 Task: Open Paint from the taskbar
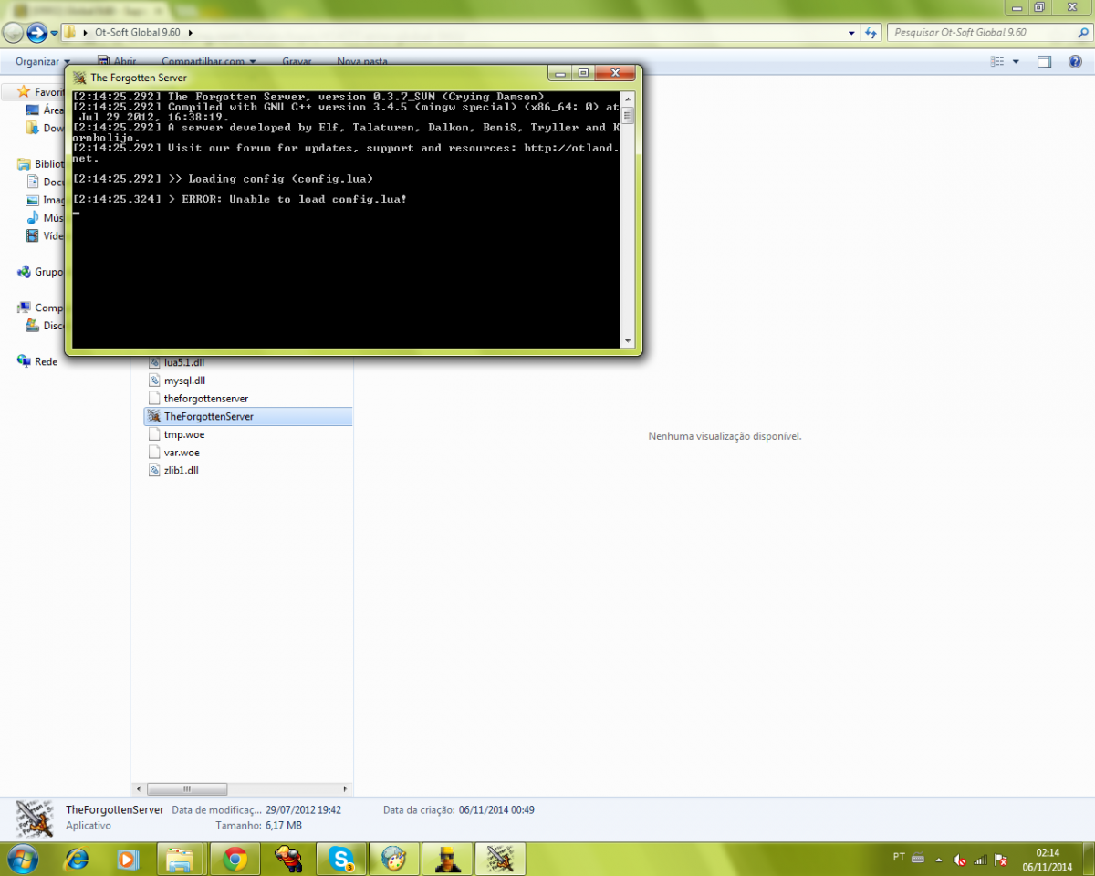point(394,859)
